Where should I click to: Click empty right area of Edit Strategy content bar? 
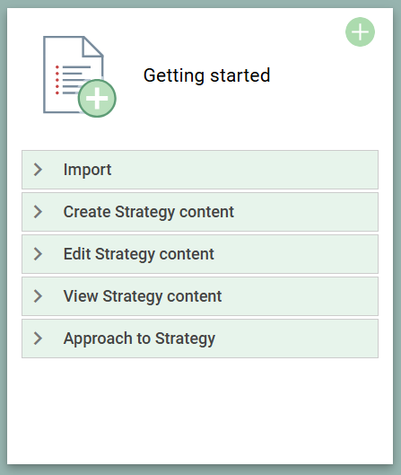pos(297,254)
